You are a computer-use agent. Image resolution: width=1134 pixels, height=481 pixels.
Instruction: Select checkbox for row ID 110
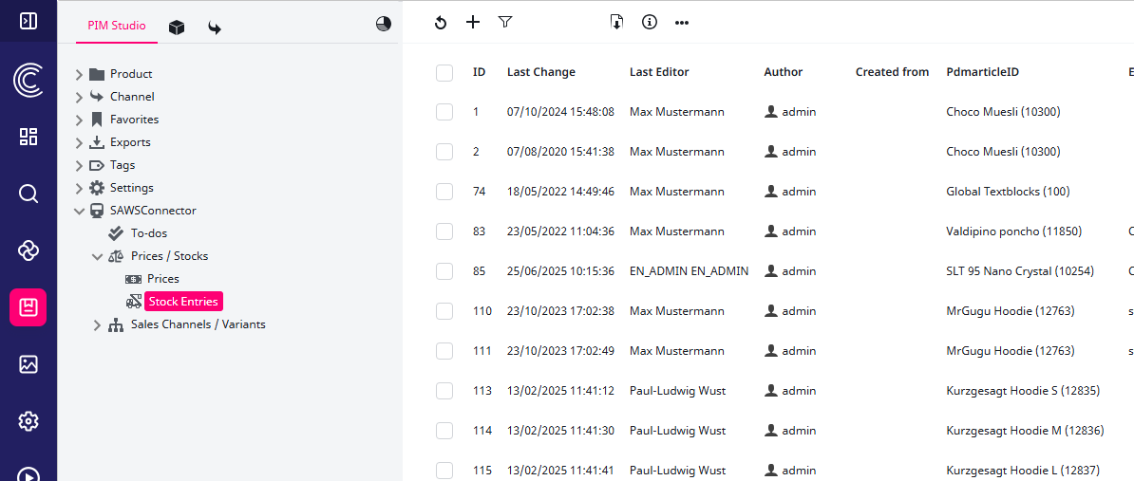[x=444, y=311]
